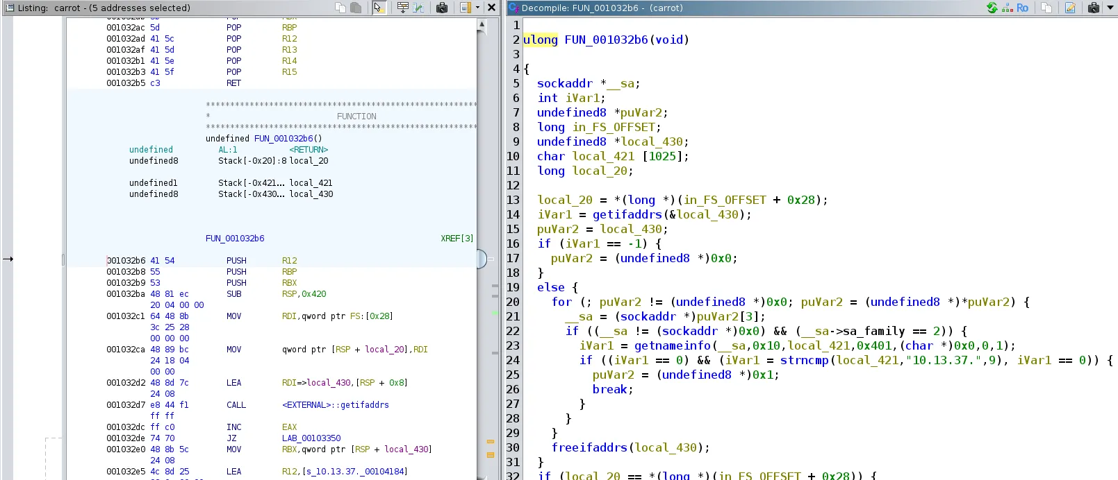Click strncmp call in decompiled code

pos(805,360)
